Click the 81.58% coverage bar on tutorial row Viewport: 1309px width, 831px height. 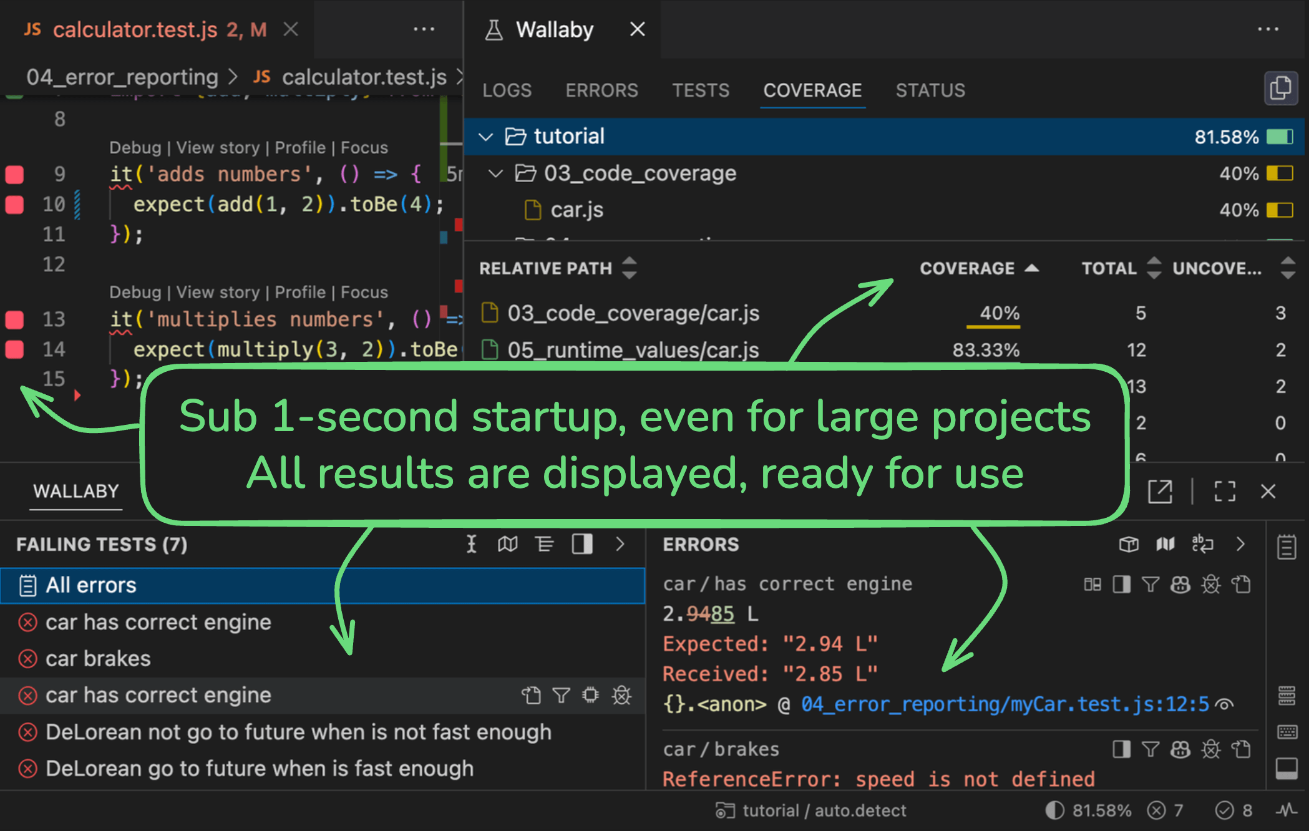tap(1280, 137)
